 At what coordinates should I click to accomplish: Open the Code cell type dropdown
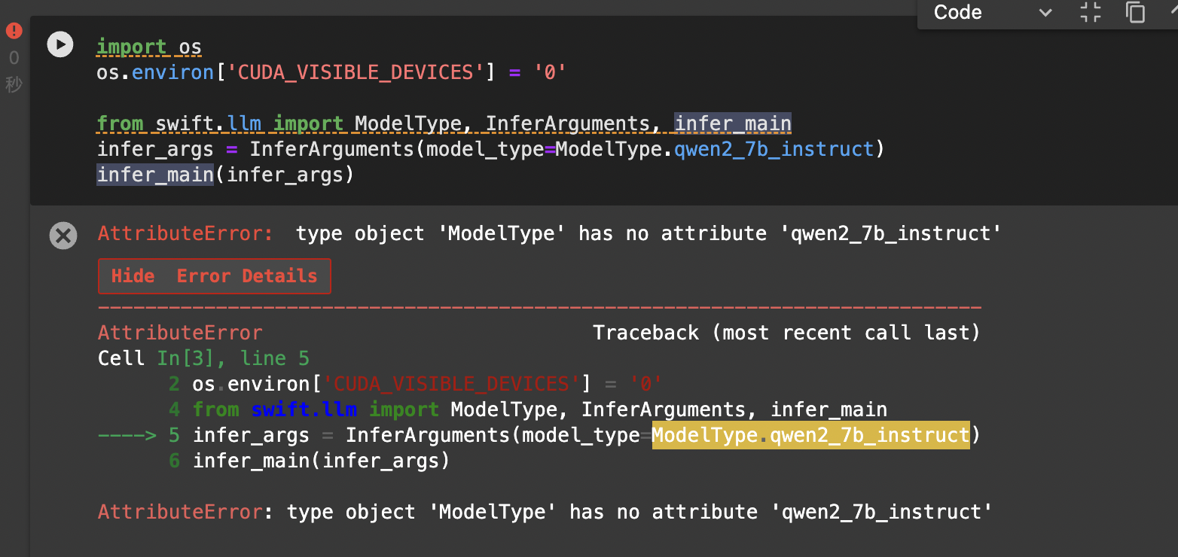[x=992, y=12]
